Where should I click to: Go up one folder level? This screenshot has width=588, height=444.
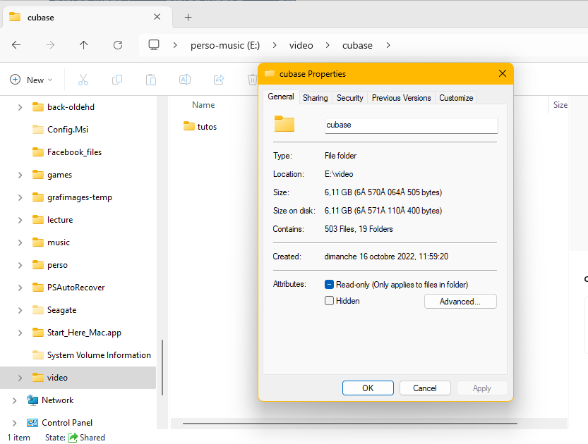(83, 45)
